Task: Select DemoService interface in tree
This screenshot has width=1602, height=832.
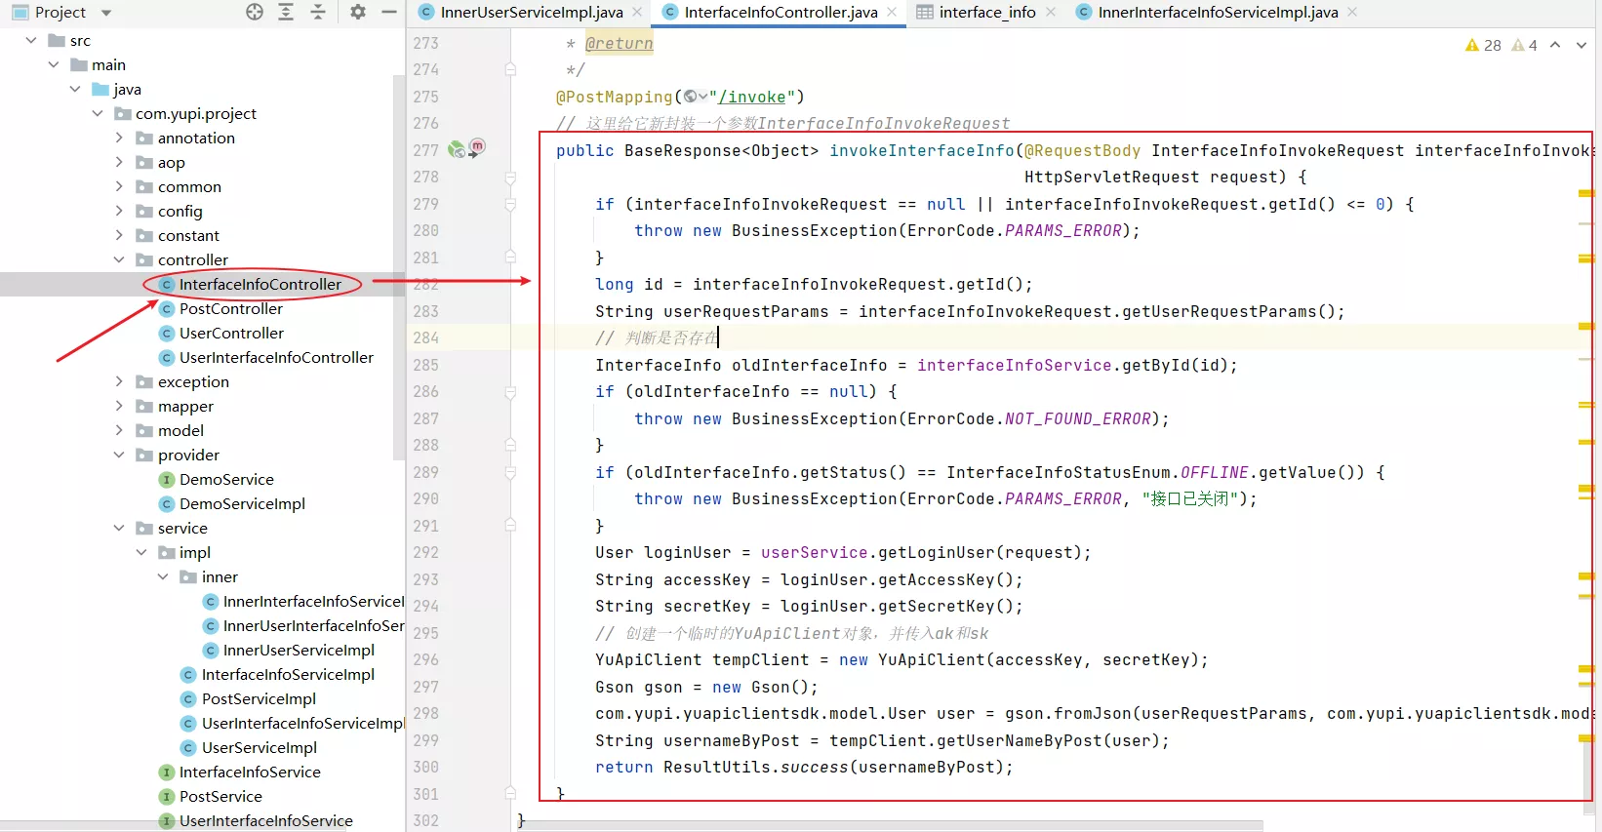Action: coord(226,479)
